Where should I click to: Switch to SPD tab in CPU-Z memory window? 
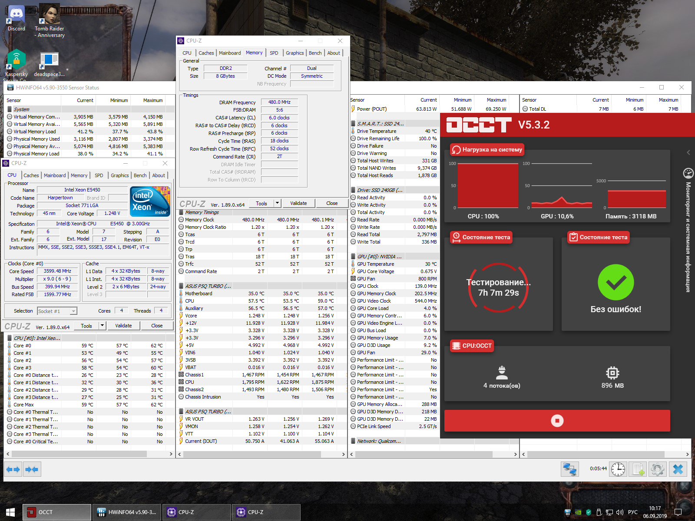(x=274, y=53)
